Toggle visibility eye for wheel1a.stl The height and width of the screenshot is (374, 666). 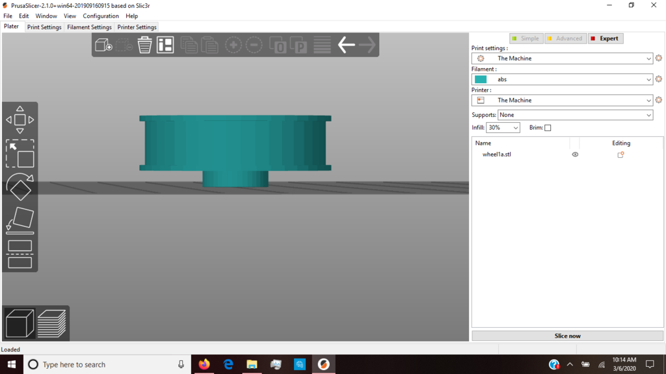(575, 155)
